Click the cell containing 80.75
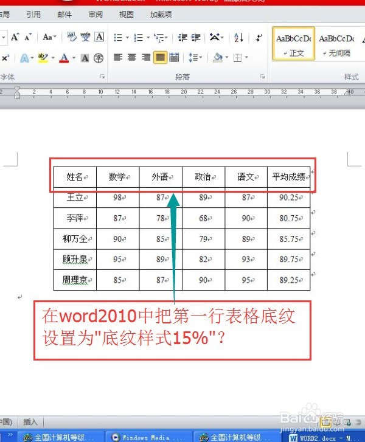 pyautogui.click(x=288, y=218)
